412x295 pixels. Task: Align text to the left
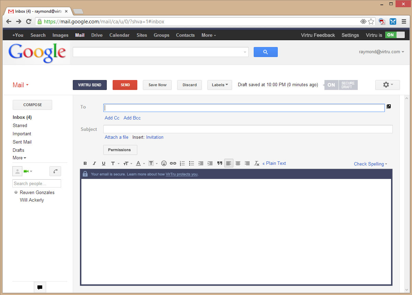click(x=229, y=163)
